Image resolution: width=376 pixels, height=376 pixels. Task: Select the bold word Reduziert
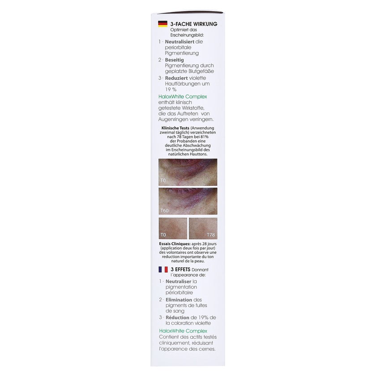(x=176, y=78)
